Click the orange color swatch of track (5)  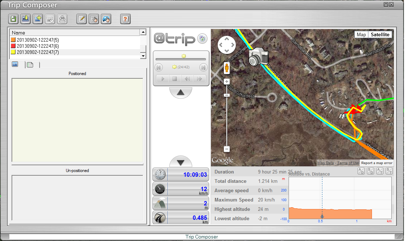point(13,40)
